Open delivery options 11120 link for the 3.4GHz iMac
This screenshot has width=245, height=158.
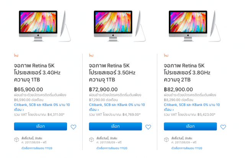(36, 148)
